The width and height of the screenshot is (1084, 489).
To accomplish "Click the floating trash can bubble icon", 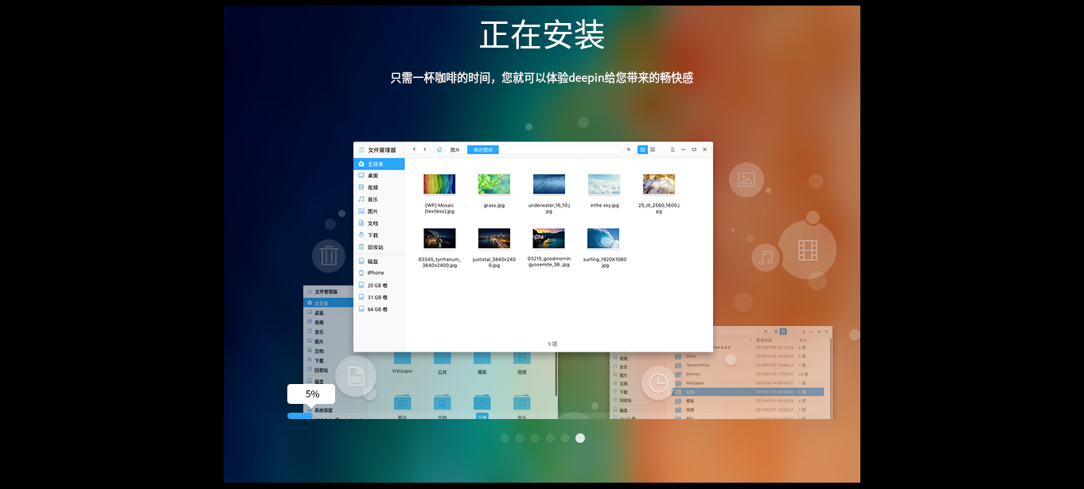I will (329, 256).
